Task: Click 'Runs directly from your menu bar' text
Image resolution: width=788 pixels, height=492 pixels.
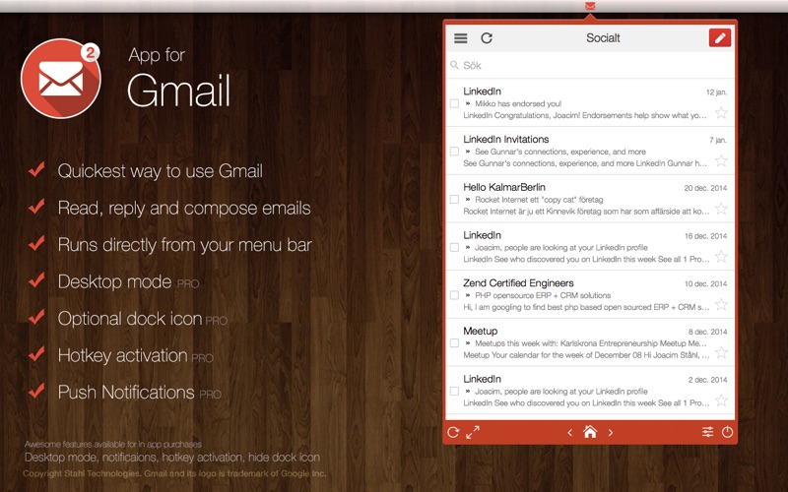Action: click(x=185, y=245)
